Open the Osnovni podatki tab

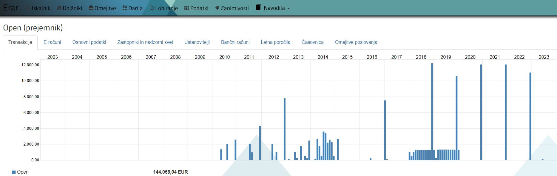point(89,42)
